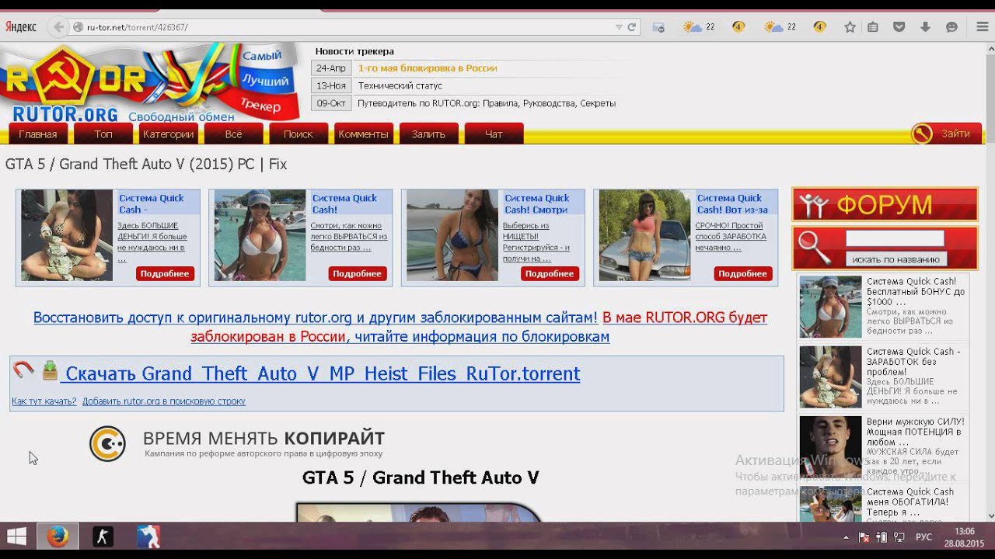Click the РУС language indicator in tray
The height and width of the screenshot is (559, 995).
point(923,537)
